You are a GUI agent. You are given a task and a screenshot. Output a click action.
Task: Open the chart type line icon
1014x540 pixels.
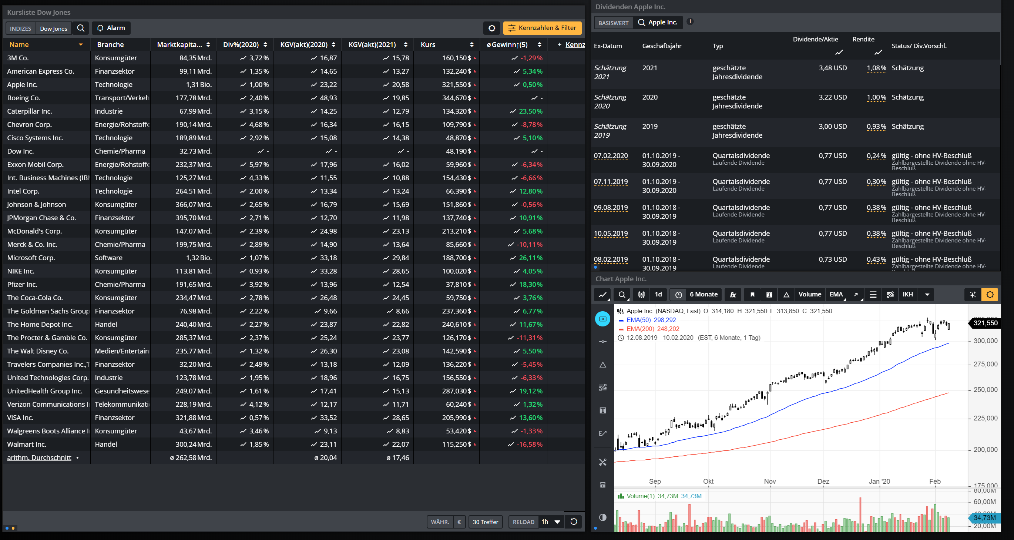[x=602, y=294]
